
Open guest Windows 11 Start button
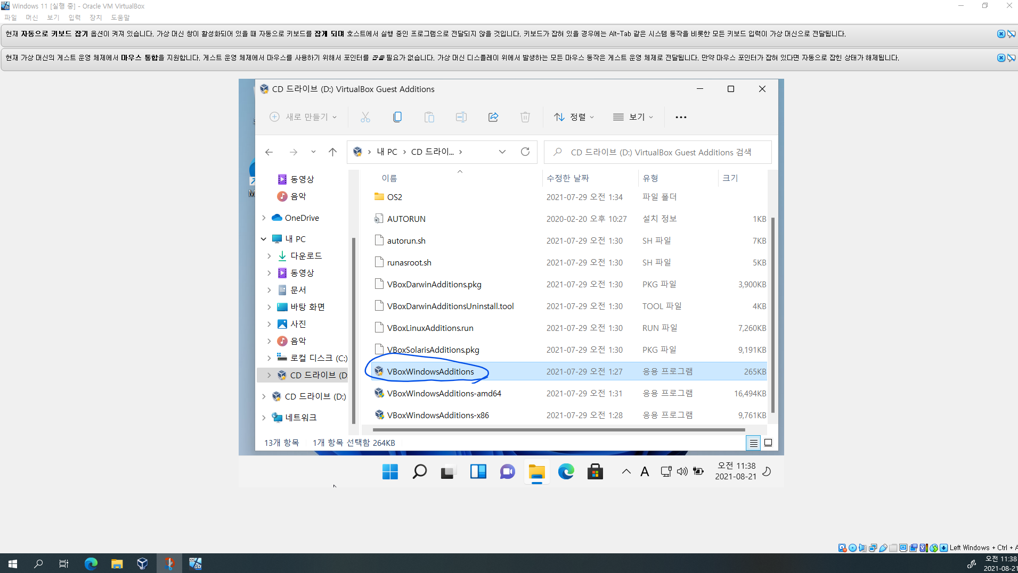tap(390, 471)
